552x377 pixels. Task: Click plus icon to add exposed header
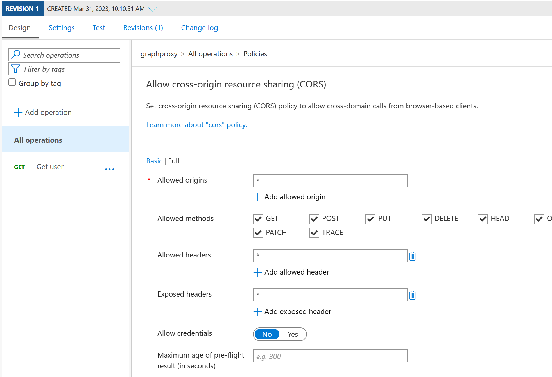tap(257, 312)
